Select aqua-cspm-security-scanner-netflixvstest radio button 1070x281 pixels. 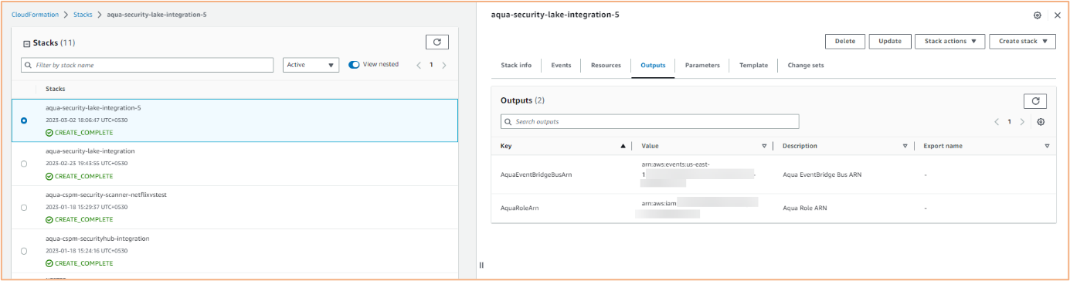tap(24, 207)
